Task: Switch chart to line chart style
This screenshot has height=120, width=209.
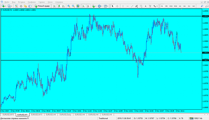Action: click(x=64, y=6)
